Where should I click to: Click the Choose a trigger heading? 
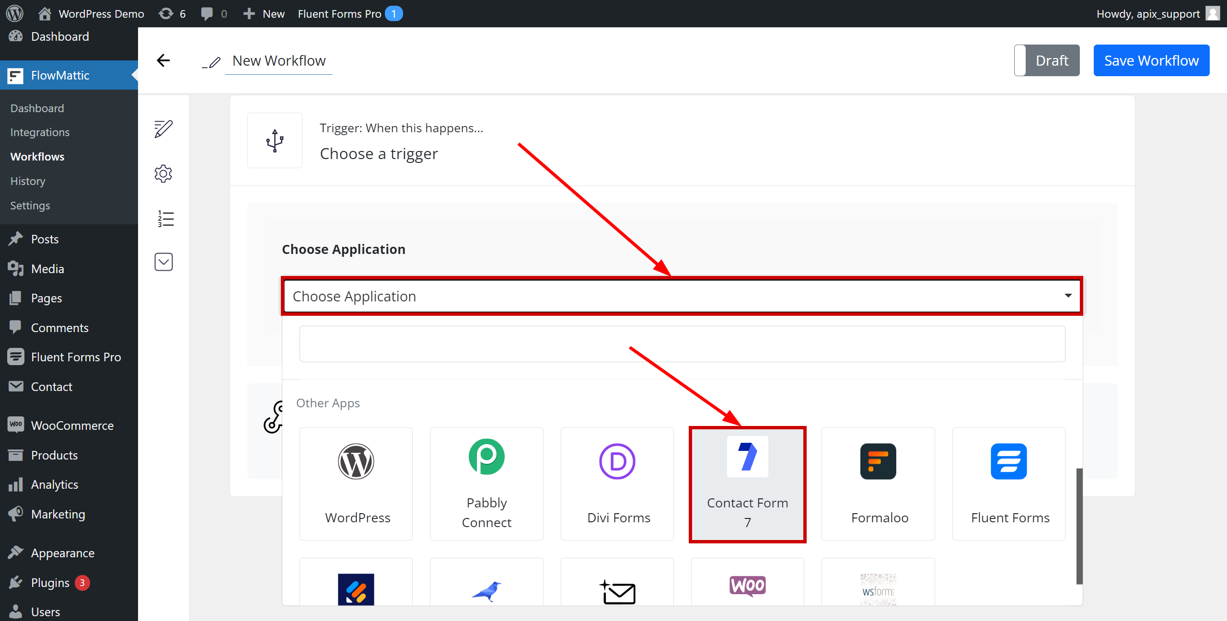tap(379, 154)
